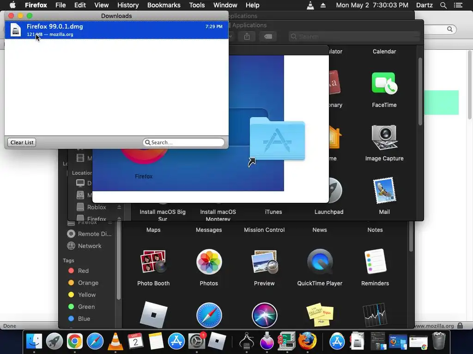Select the Green tag in the sidebar

[x=81, y=307]
